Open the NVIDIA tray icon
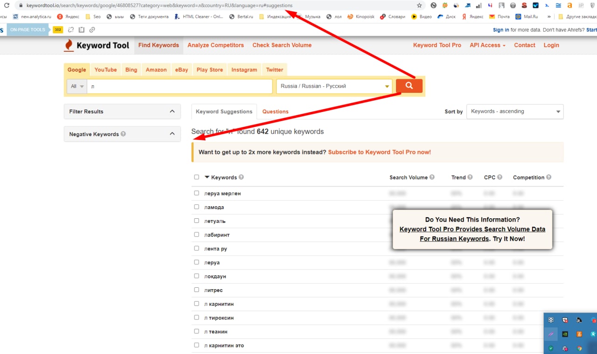597x354 pixels. pos(565,334)
